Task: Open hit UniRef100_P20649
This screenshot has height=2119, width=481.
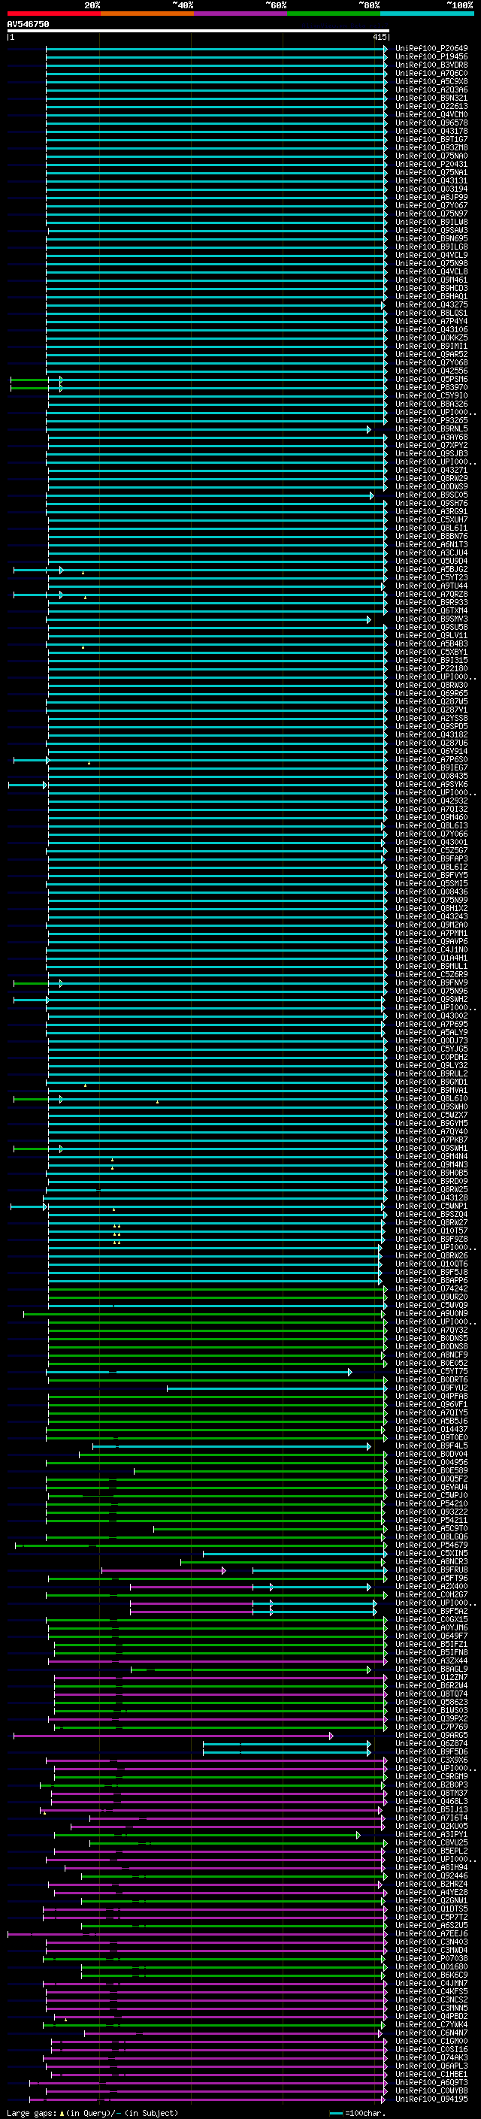Action: [x=431, y=49]
